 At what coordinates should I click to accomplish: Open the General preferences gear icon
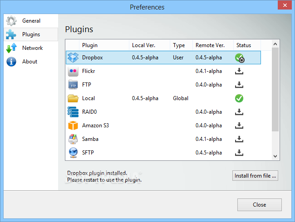[11, 21]
